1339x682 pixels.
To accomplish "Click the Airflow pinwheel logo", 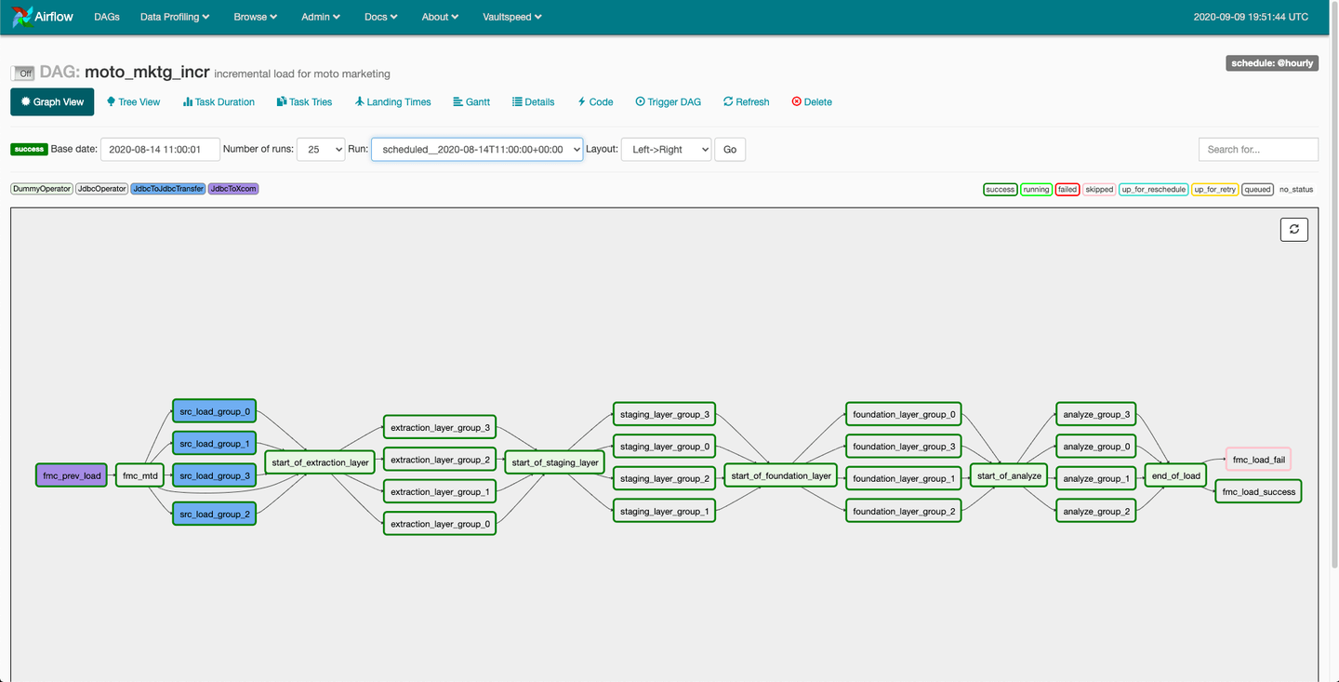I will 22,17.
